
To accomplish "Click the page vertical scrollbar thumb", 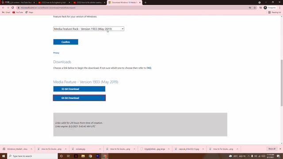I will [282, 83].
